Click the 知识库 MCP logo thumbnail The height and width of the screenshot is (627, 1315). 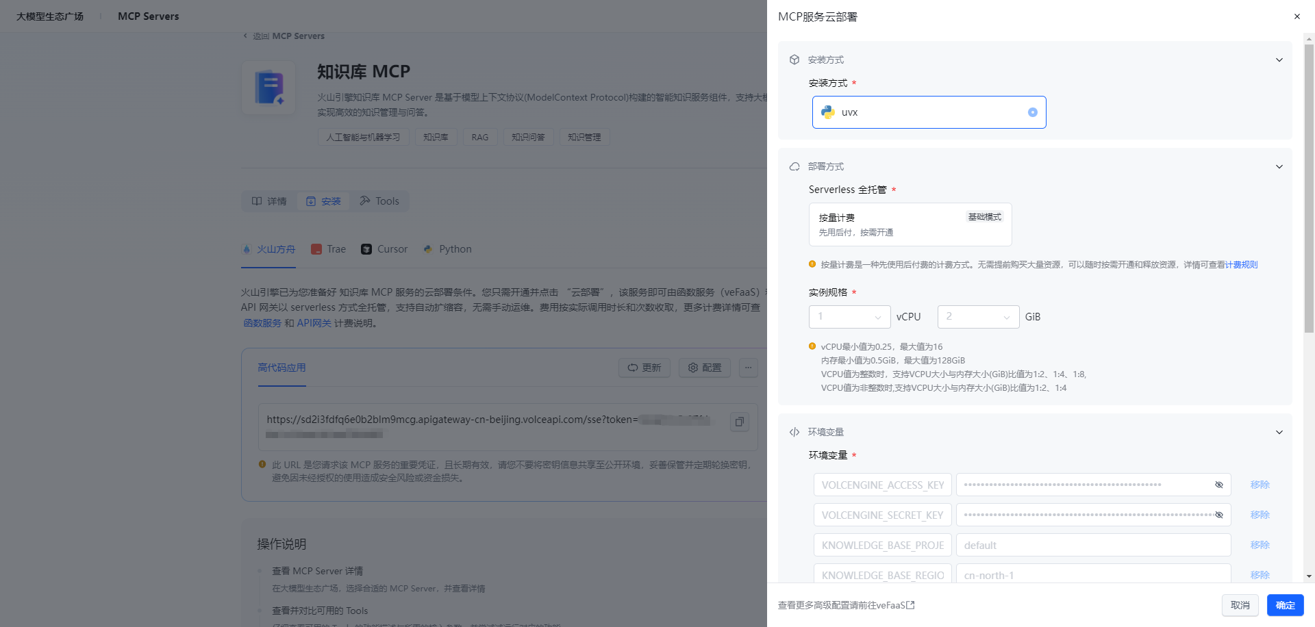268,87
